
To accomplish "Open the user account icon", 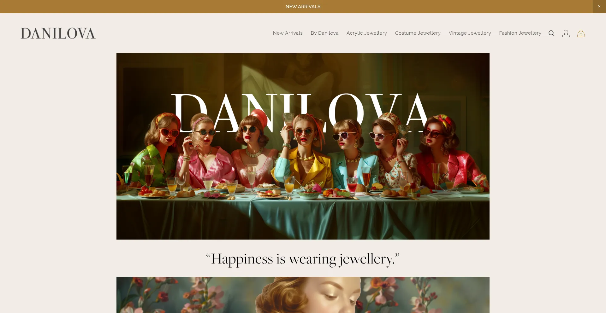I will click(566, 33).
